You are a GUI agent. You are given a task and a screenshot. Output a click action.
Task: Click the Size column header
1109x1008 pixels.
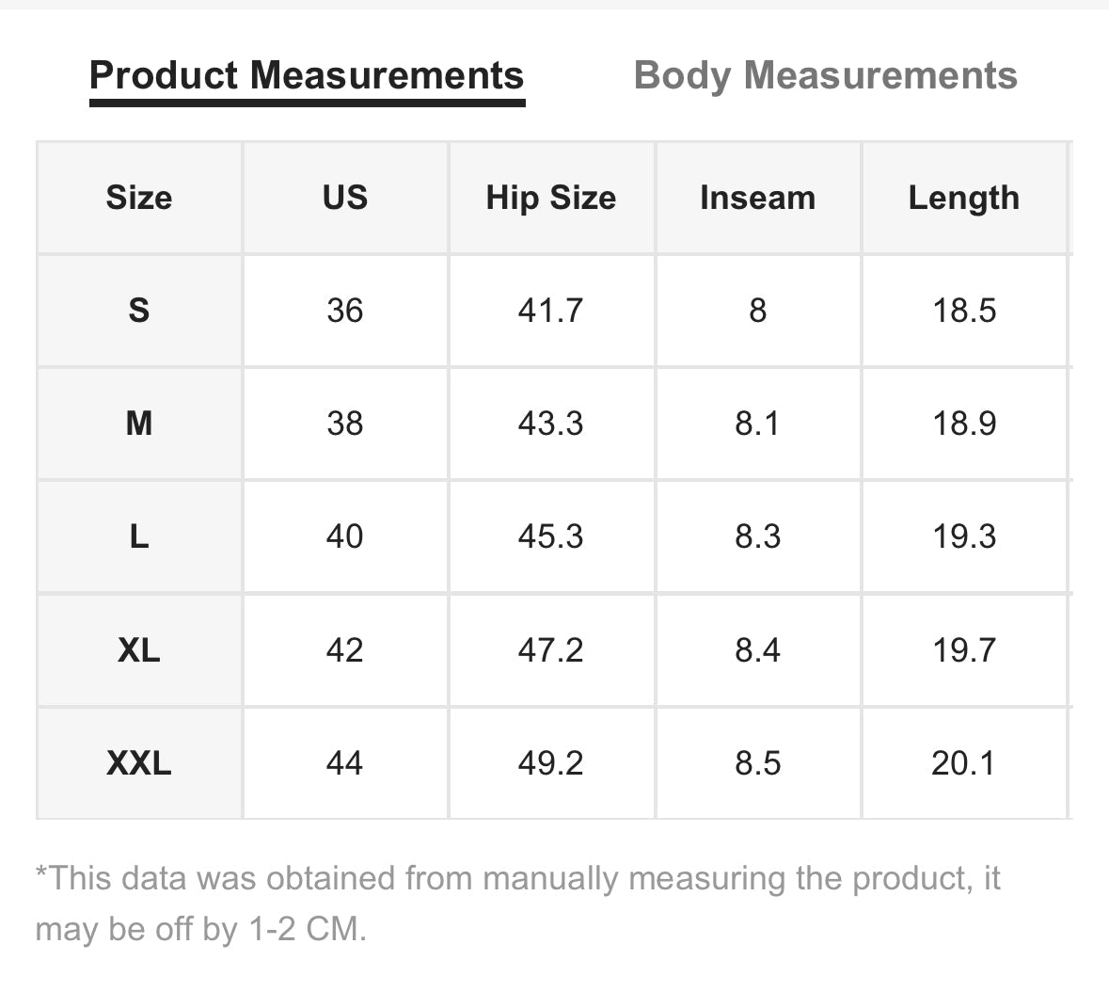click(139, 198)
